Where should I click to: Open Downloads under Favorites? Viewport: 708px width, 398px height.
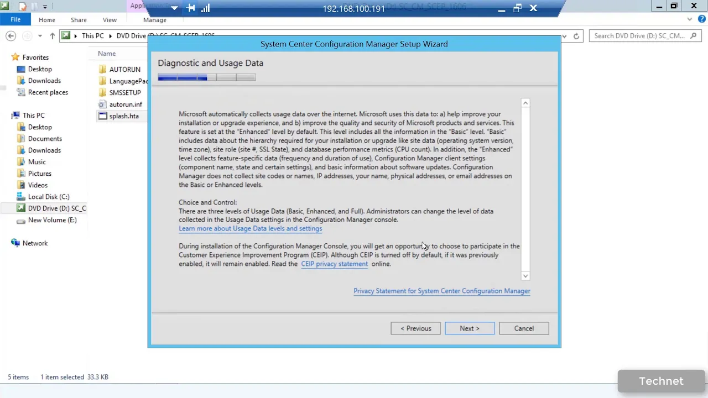click(44, 81)
